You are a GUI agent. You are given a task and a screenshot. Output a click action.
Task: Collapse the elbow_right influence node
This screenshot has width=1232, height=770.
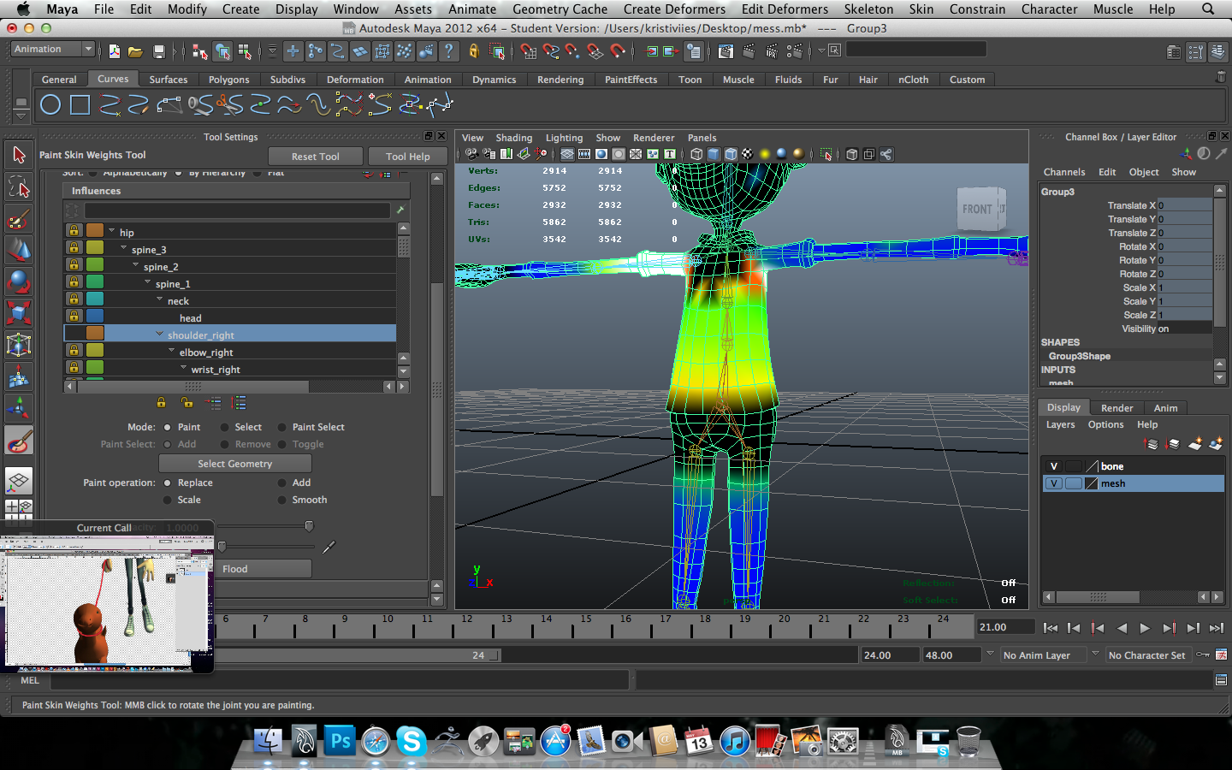point(171,351)
